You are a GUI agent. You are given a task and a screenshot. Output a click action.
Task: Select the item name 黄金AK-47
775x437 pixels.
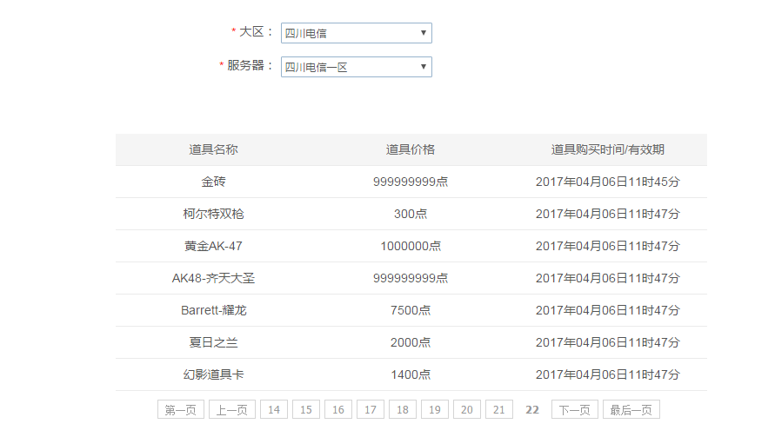click(x=213, y=246)
